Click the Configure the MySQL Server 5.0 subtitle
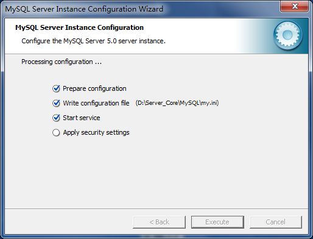Screen dimensions: 313x239 [x=94, y=41]
